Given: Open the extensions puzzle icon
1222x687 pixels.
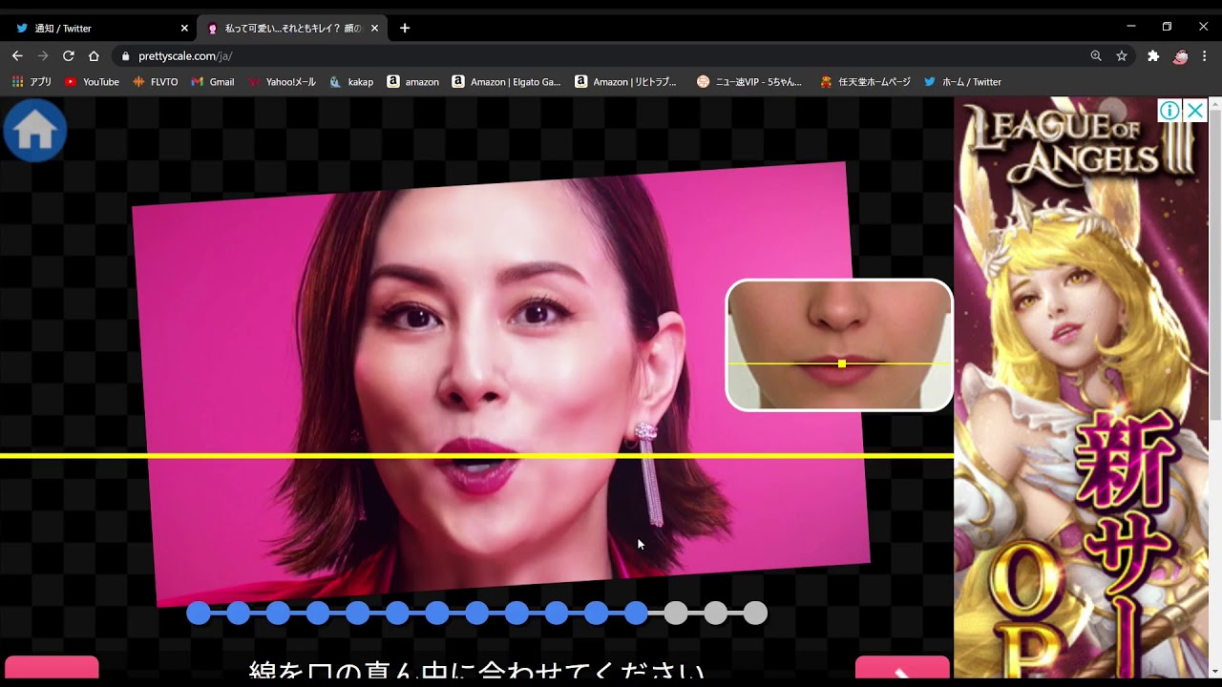Looking at the screenshot, I should (x=1153, y=56).
